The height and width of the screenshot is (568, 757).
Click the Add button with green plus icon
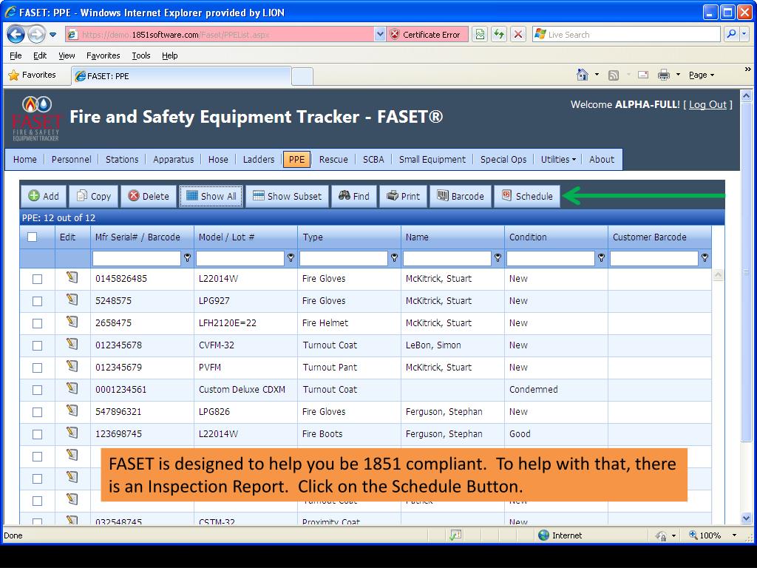pyautogui.click(x=44, y=196)
